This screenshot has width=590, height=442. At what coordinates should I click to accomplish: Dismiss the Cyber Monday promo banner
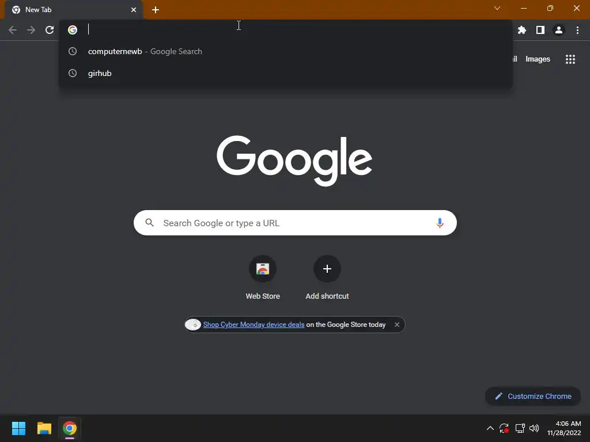[x=397, y=325]
